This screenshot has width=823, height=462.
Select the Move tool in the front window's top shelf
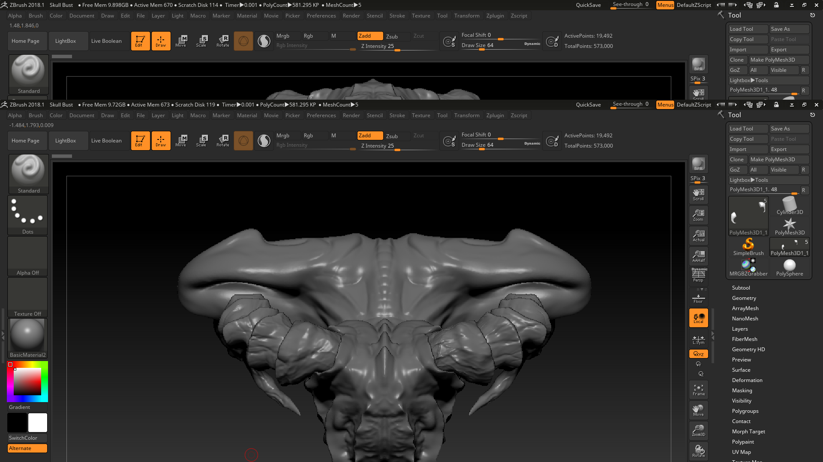(x=181, y=141)
